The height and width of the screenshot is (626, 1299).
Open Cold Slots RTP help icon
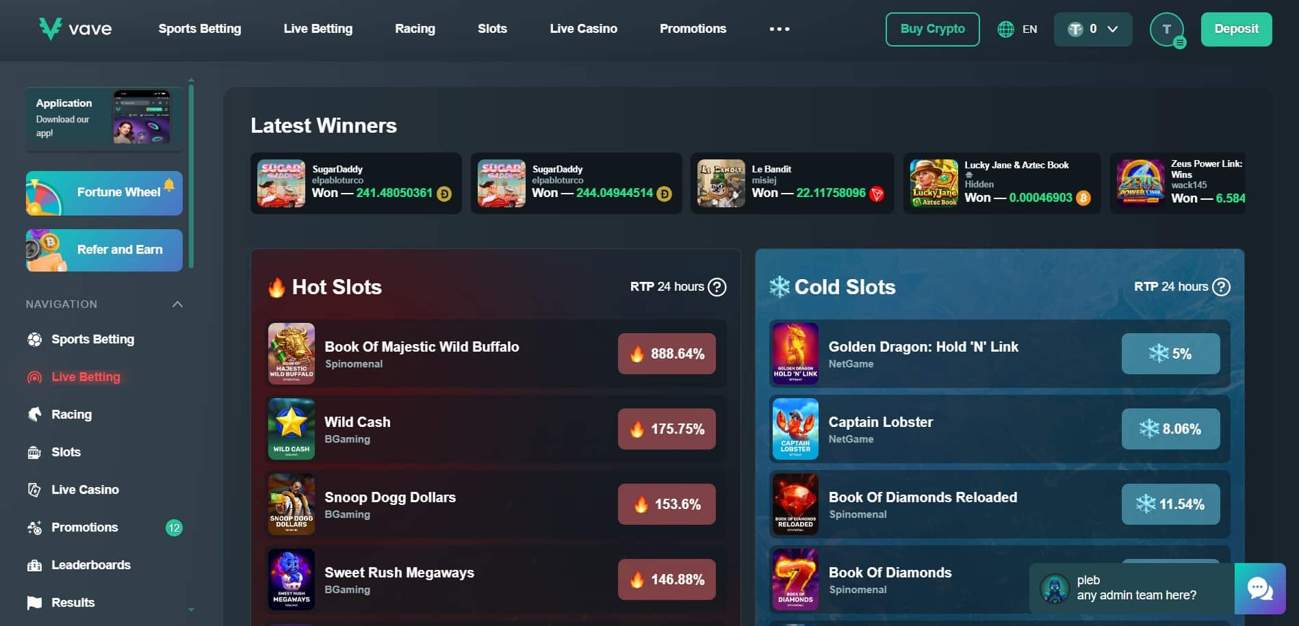[1221, 287]
